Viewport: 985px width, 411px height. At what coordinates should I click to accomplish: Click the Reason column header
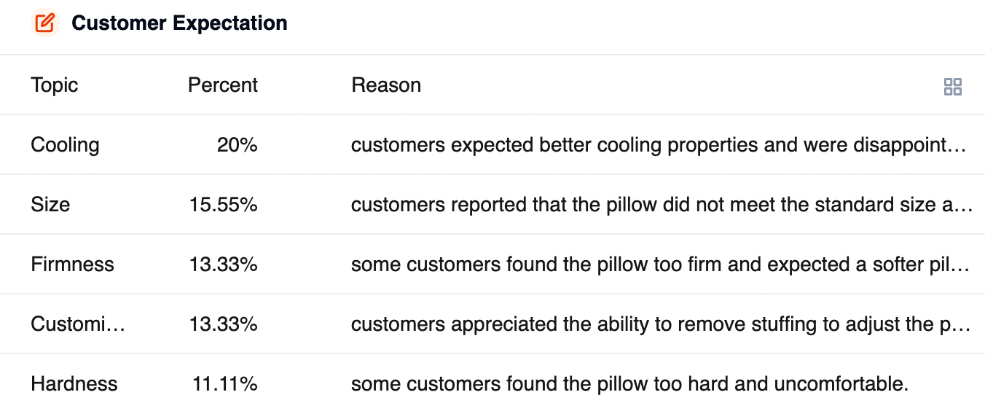tap(386, 85)
